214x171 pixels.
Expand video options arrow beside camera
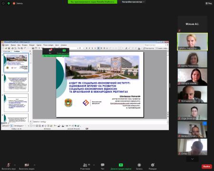[35, 165]
